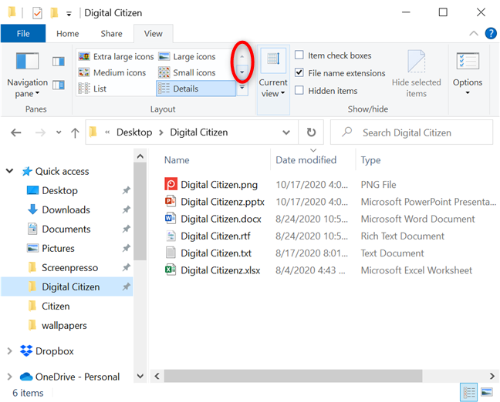Select Extra large icons layout
The height and width of the screenshot is (402, 500).
tap(116, 57)
